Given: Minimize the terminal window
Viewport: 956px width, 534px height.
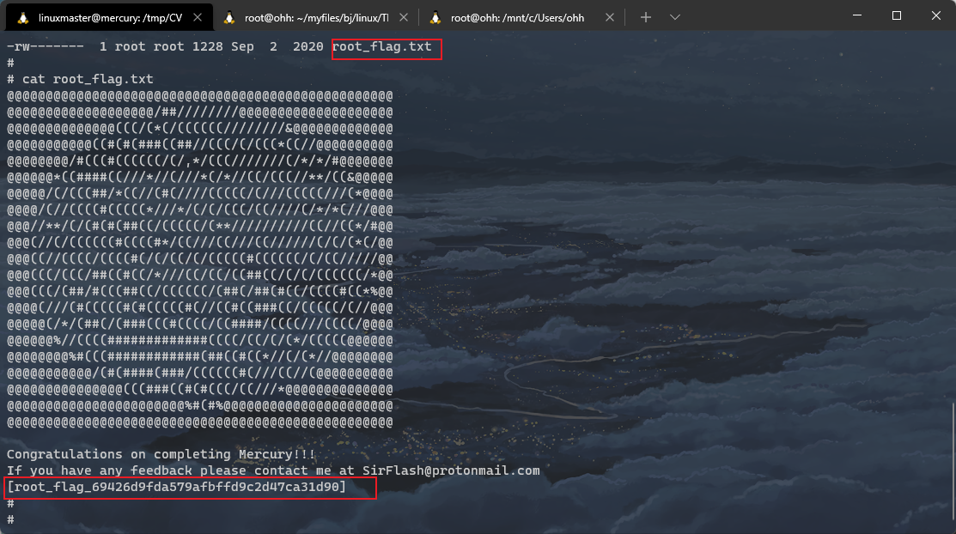Looking at the screenshot, I should click(857, 15).
